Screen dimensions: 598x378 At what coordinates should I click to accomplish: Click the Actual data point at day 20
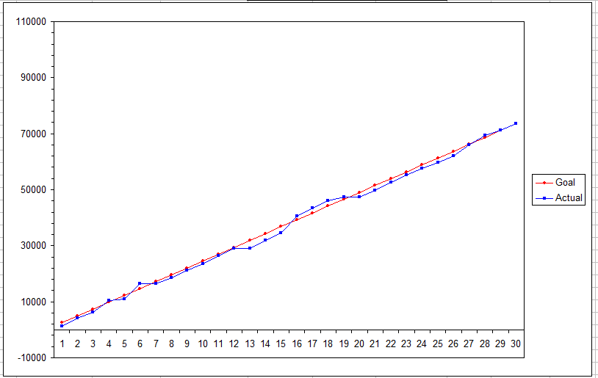pos(359,197)
